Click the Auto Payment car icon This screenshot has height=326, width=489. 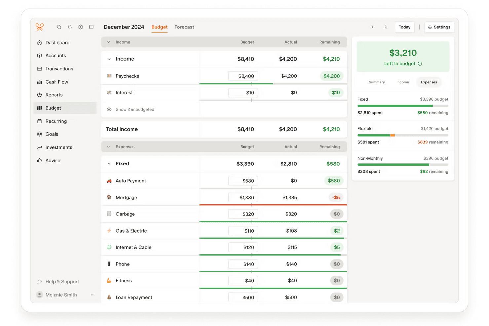click(x=109, y=181)
